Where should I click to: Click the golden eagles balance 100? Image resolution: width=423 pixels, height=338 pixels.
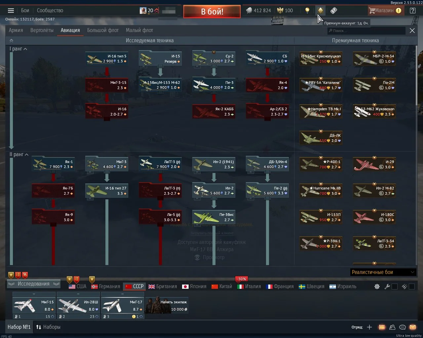click(285, 11)
